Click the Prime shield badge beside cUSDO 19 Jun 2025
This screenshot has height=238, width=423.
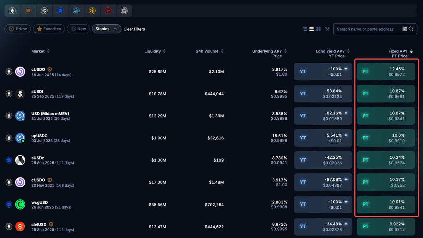pos(50,69)
